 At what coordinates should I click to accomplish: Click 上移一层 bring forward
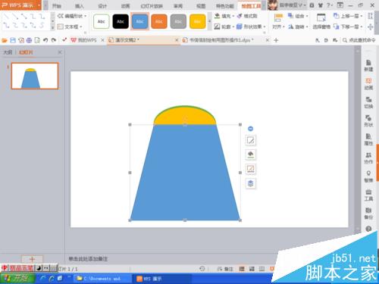pyautogui.click(x=348, y=16)
